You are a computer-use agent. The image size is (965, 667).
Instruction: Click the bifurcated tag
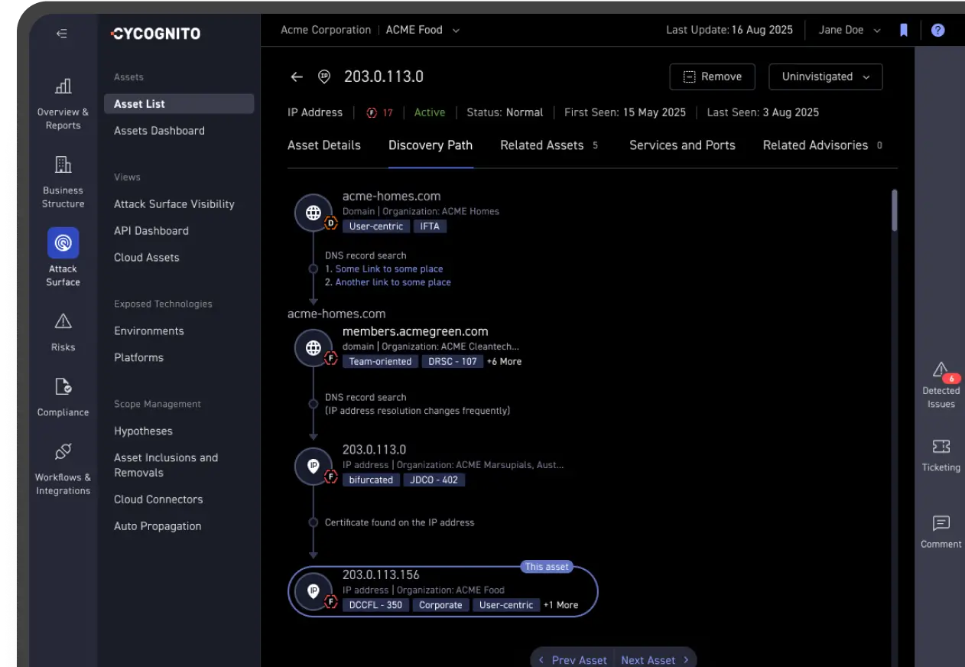(371, 480)
